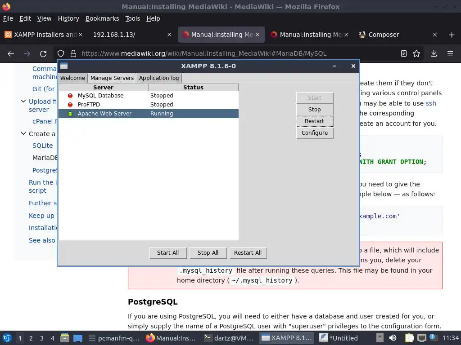Open the View menu
The image size is (461, 345).
pos(44,18)
